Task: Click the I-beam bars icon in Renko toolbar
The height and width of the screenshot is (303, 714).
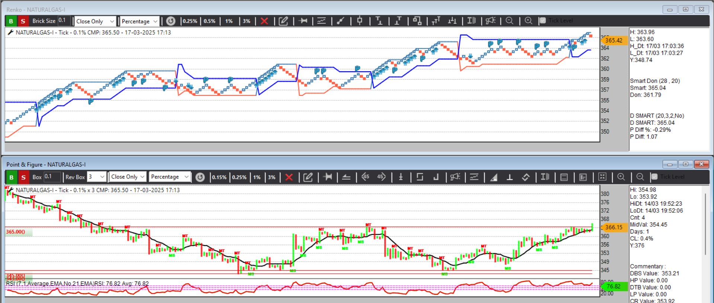Action: pyautogui.click(x=472, y=21)
